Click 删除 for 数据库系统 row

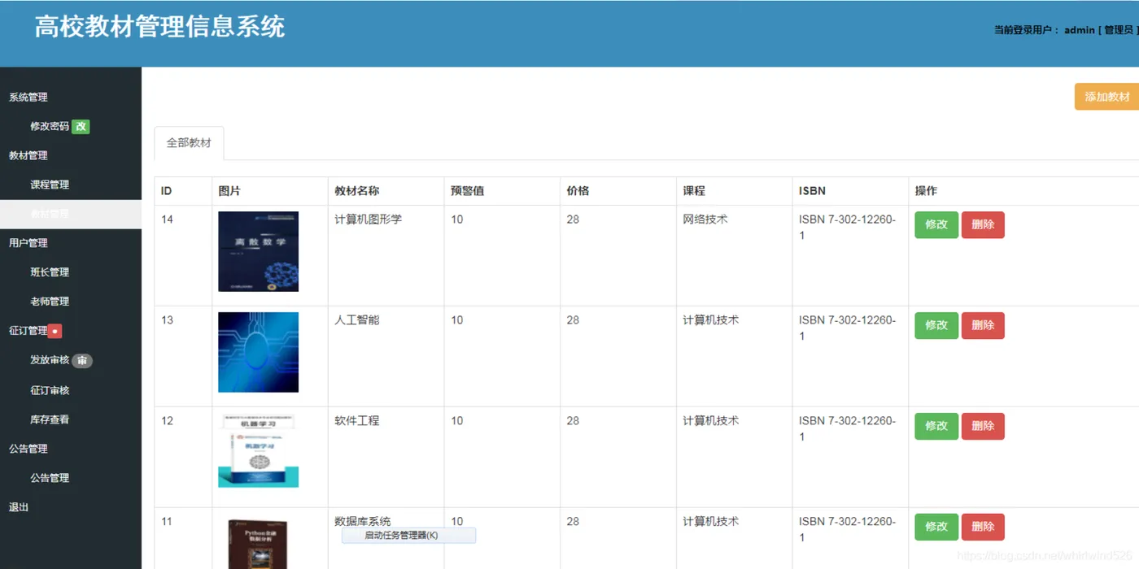983,527
